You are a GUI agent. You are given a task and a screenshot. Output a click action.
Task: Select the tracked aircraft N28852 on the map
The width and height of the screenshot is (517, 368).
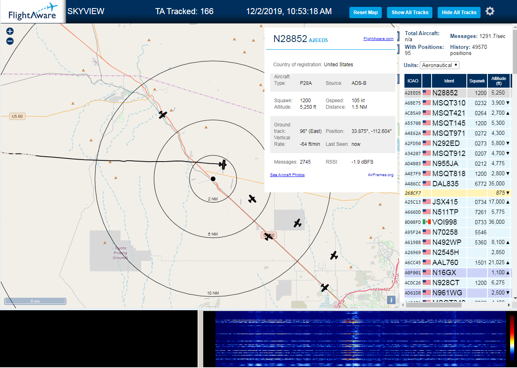[222, 164]
